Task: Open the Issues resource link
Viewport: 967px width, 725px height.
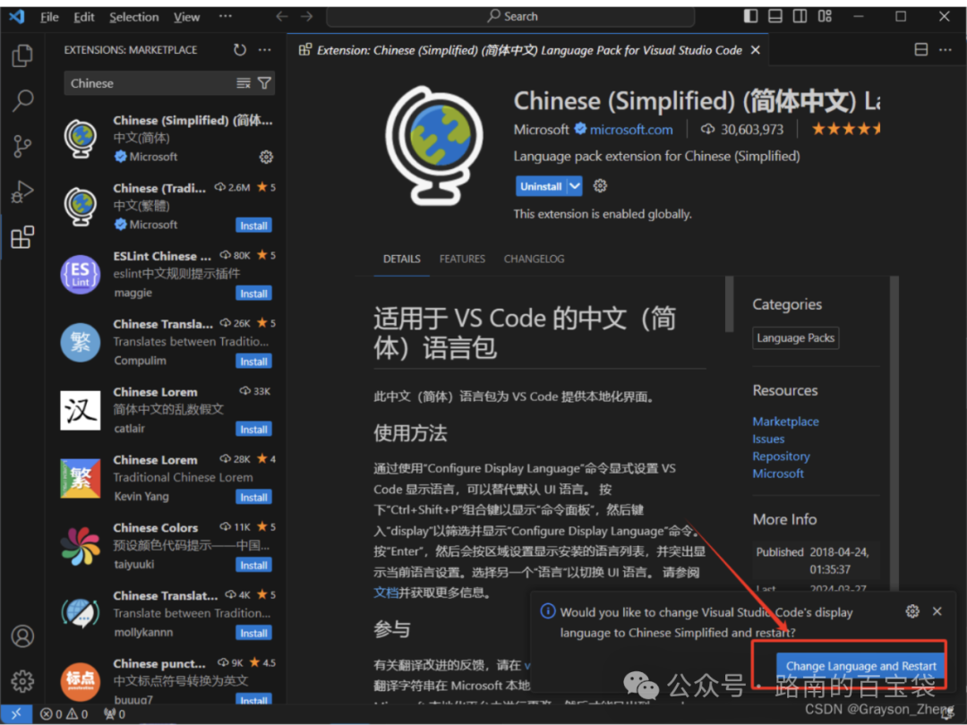Action: pyautogui.click(x=768, y=439)
